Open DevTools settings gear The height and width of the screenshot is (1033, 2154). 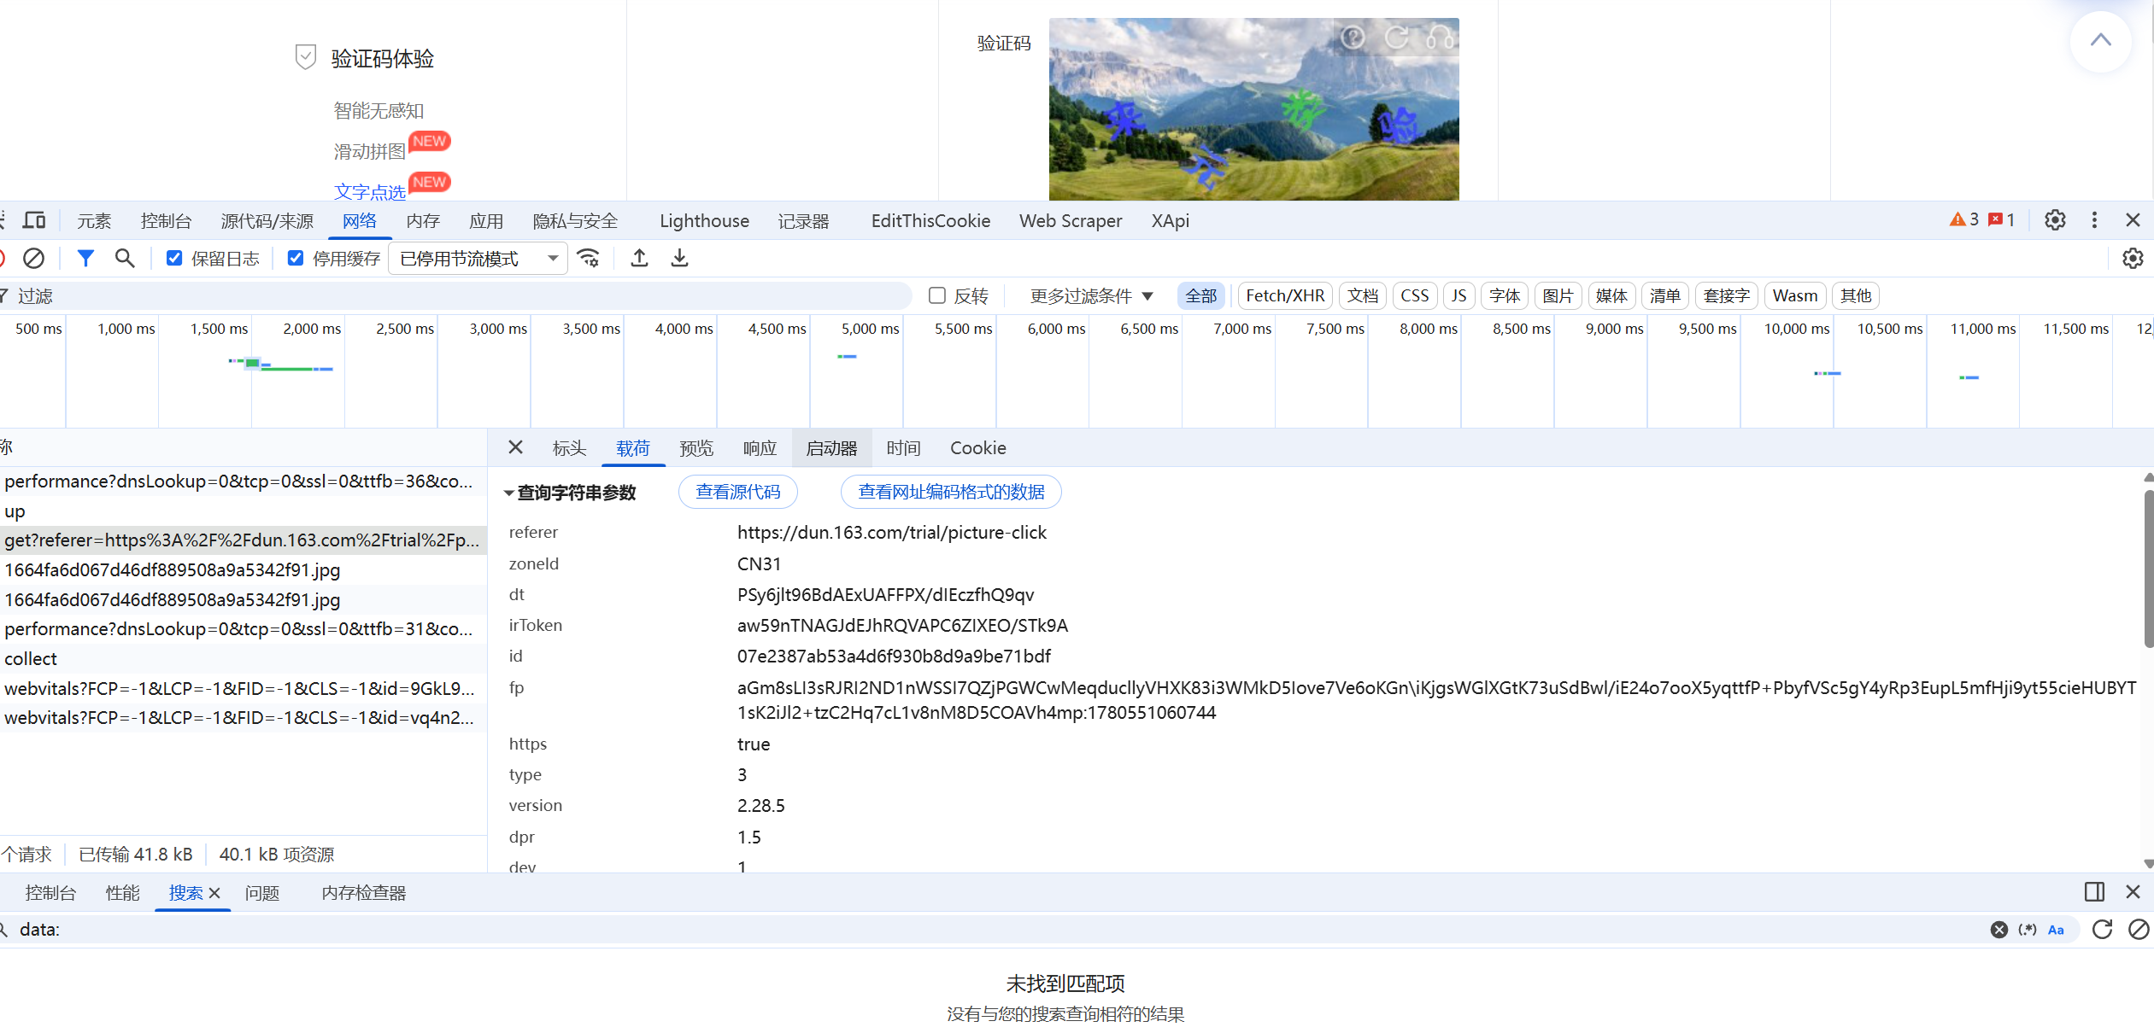(2055, 220)
